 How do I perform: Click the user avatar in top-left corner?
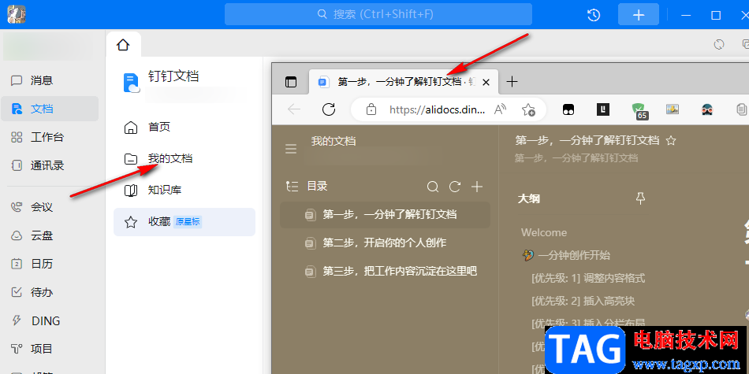click(17, 14)
